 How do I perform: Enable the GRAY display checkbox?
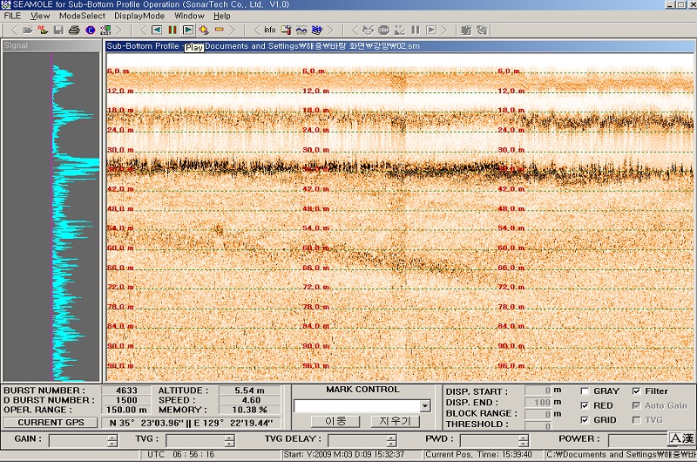pyautogui.click(x=585, y=391)
